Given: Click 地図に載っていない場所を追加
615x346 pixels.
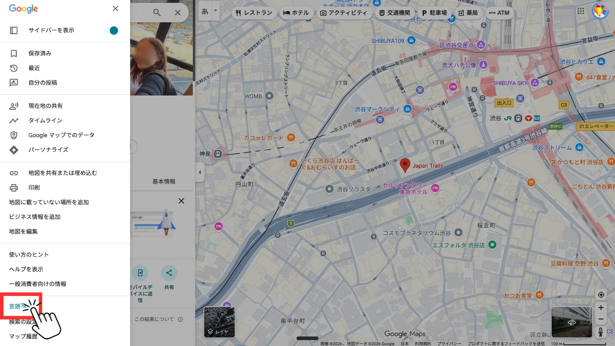Looking at the screenshot, I should click(49, 202).
